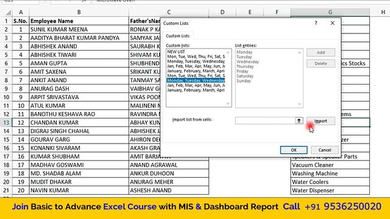Click cell AMAN GUPTA

[x=79, y=63]
